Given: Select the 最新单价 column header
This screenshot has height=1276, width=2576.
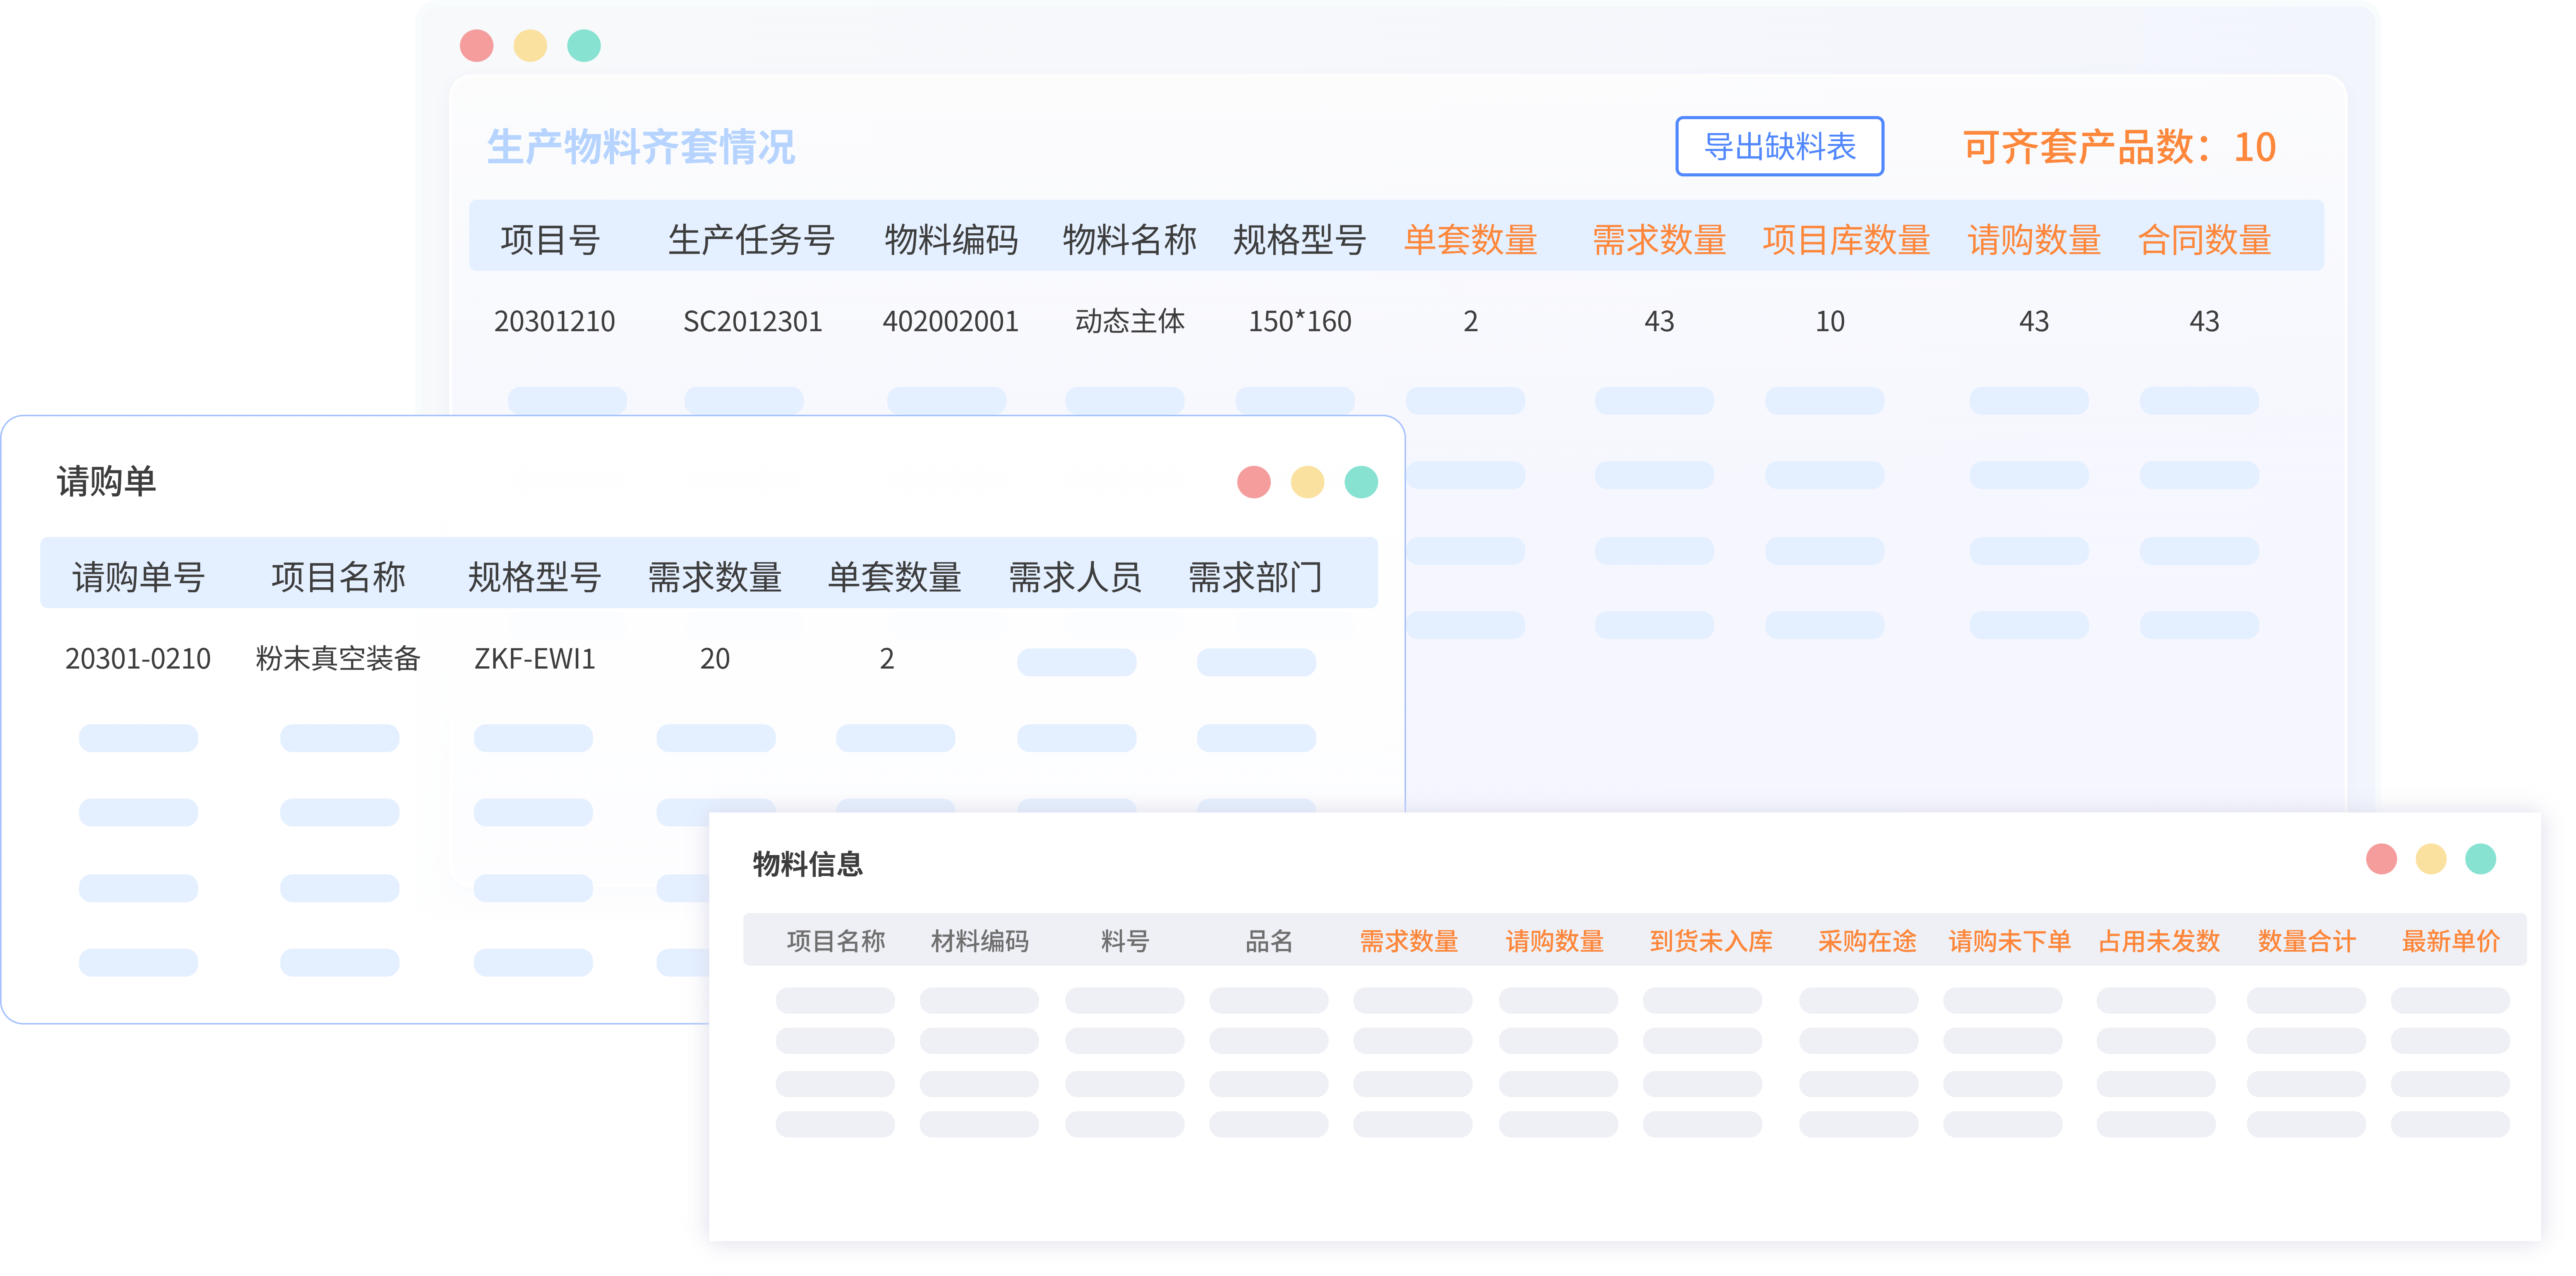Looking at the screenshot, I should 2451,941.
